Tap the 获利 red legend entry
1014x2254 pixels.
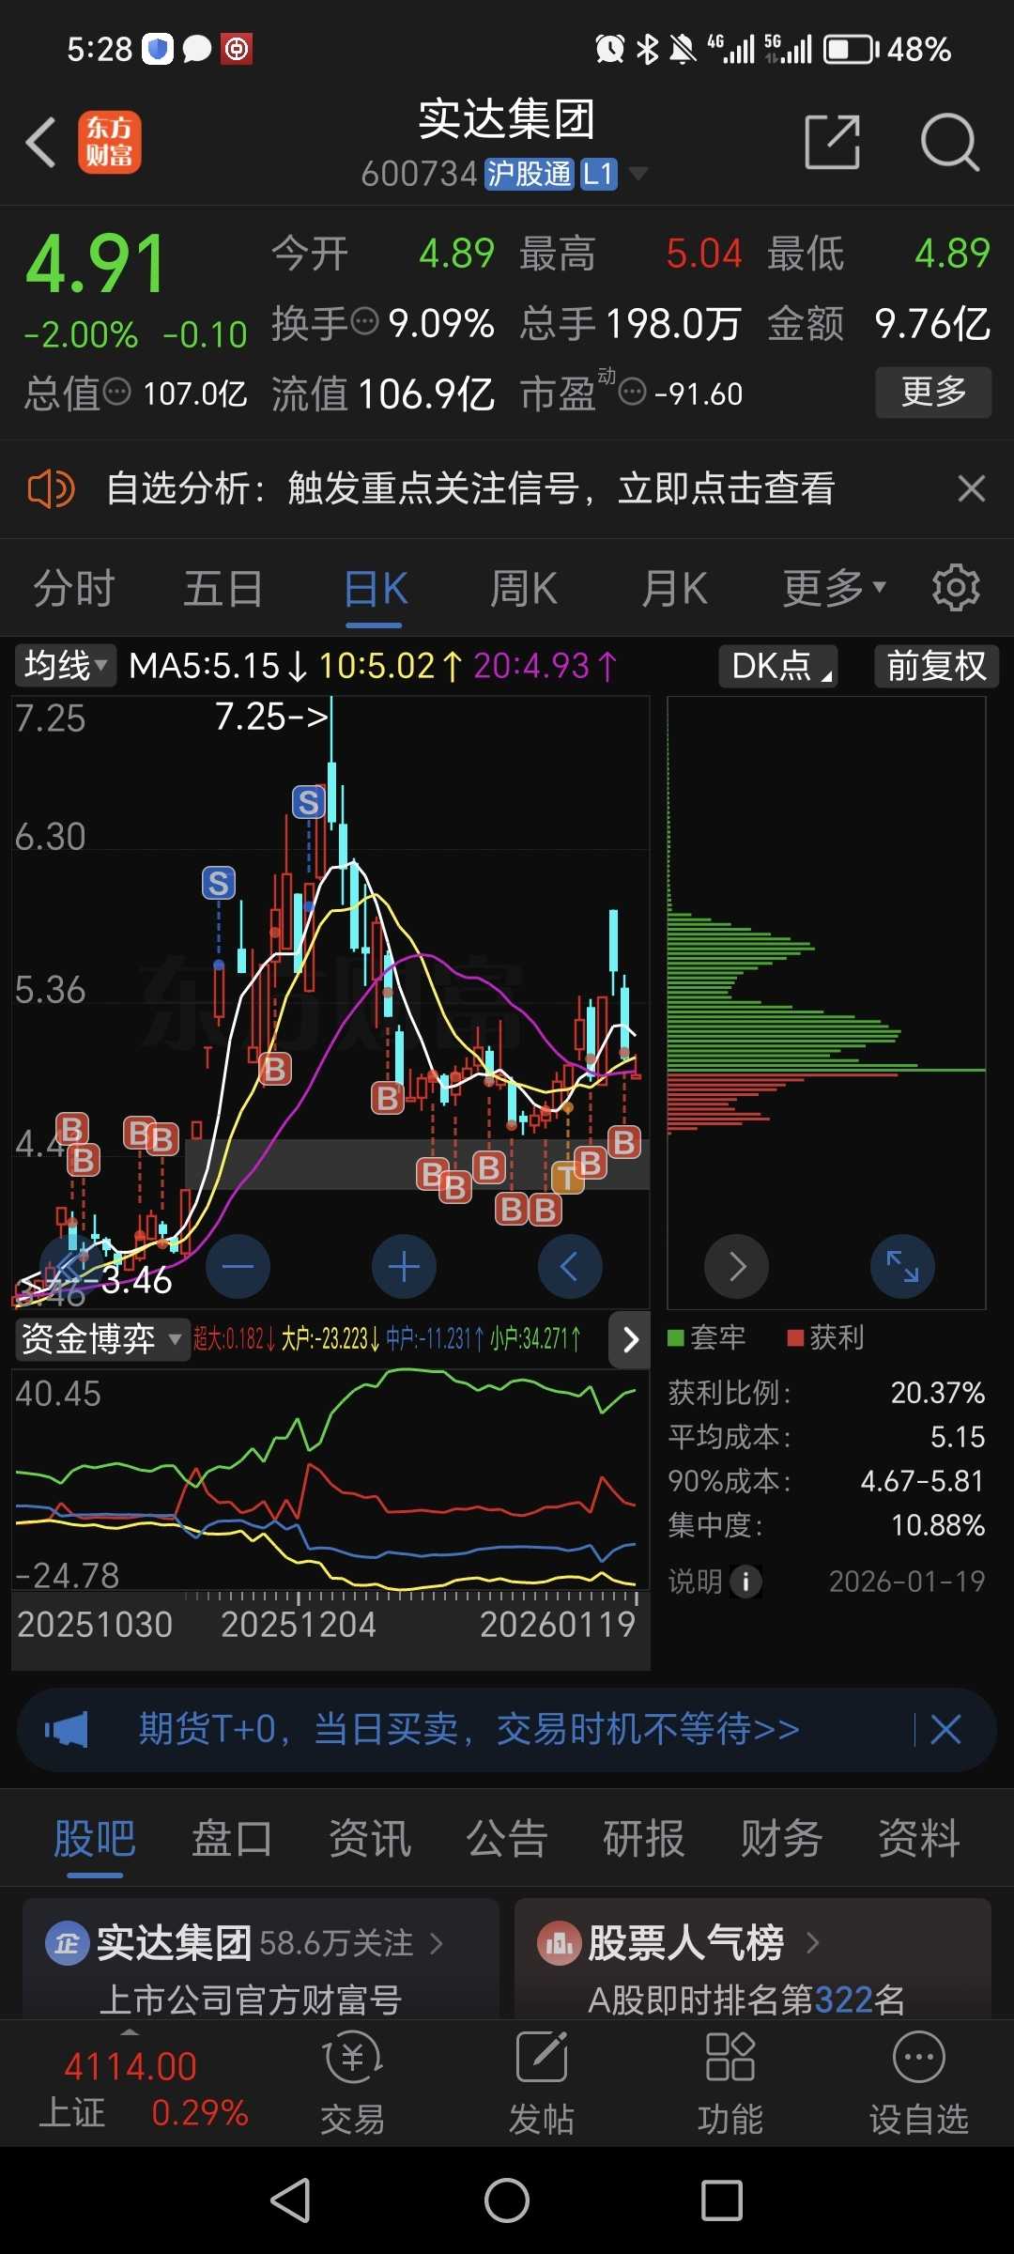(x=826, y=1337)
